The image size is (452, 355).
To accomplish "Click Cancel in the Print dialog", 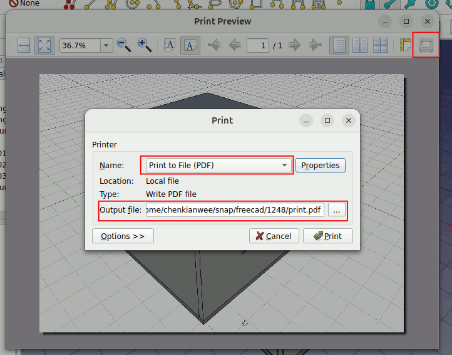I will pos(274,236).
